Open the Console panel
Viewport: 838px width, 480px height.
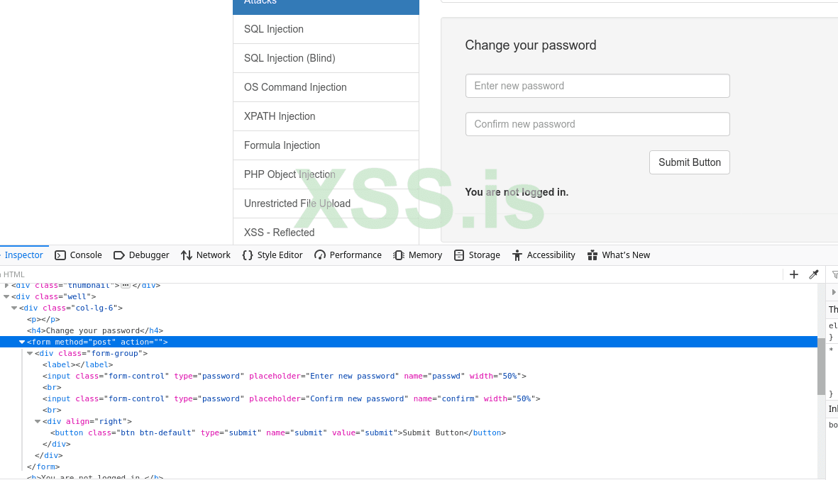click(x=79, y=255)
